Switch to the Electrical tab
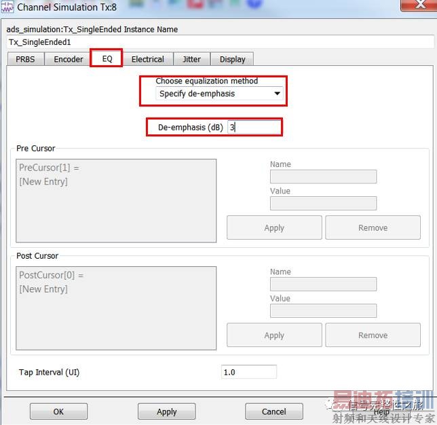Viewport: 437px width, 425px height. pos(148,59)
